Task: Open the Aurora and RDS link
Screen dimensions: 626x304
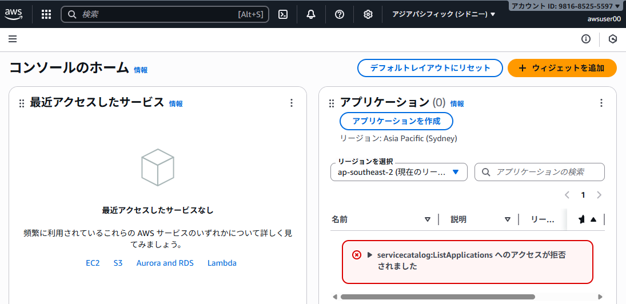Action: tap(165, 263)
